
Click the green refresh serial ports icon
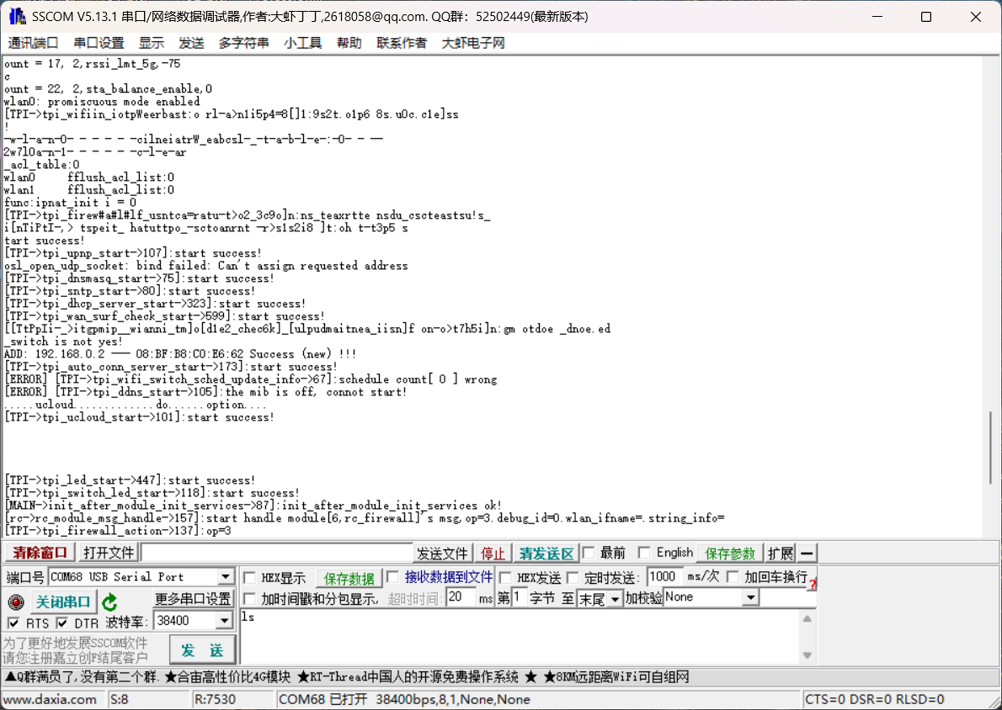click(x=109, y=602)
